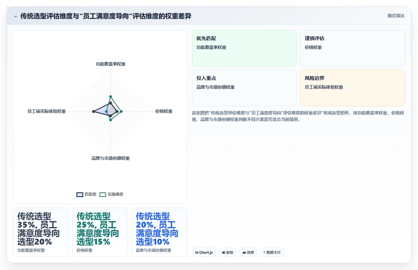The width and height of the screenshot is (418, 270).
Task: Click the 品牌与市场份额权重 caption in the 20% stat card
Action: click(x=153, y=250)
